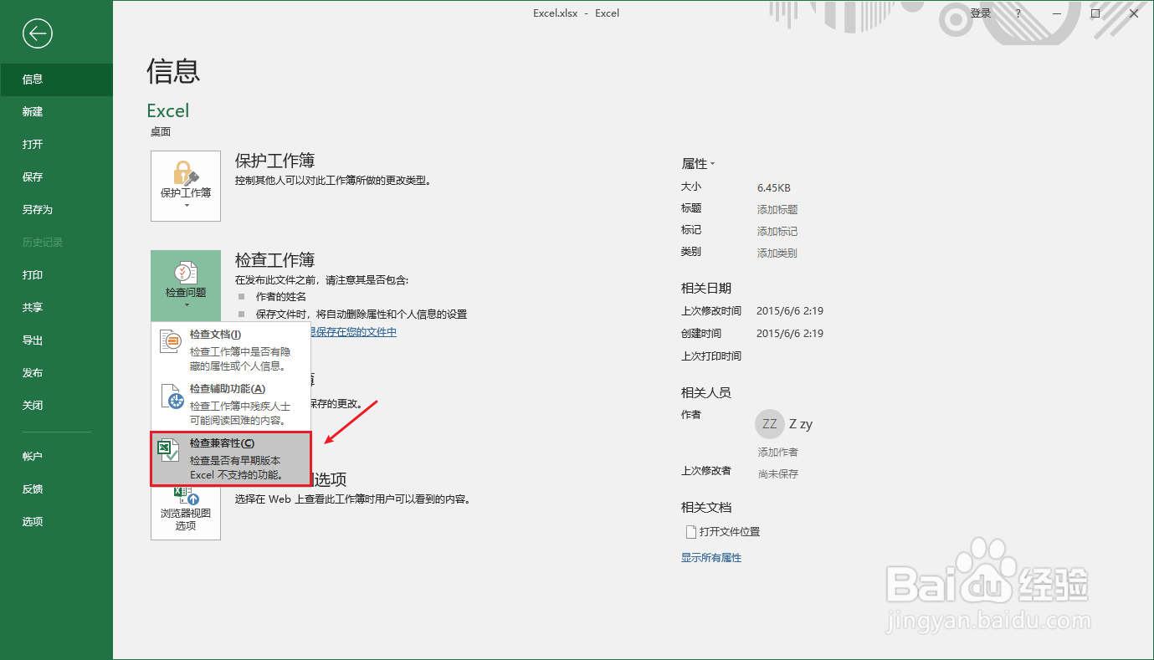The height and width of the screenshot is (660, 1154).
Task: Click 打开文件位置 open file location
Action: pos(723,532)
